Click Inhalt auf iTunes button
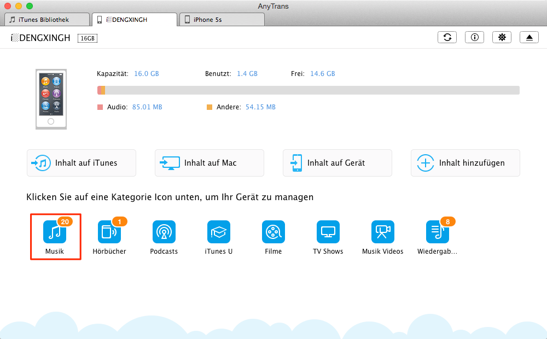The height and width of the screenshot is (339, 547). coord(82,163)
